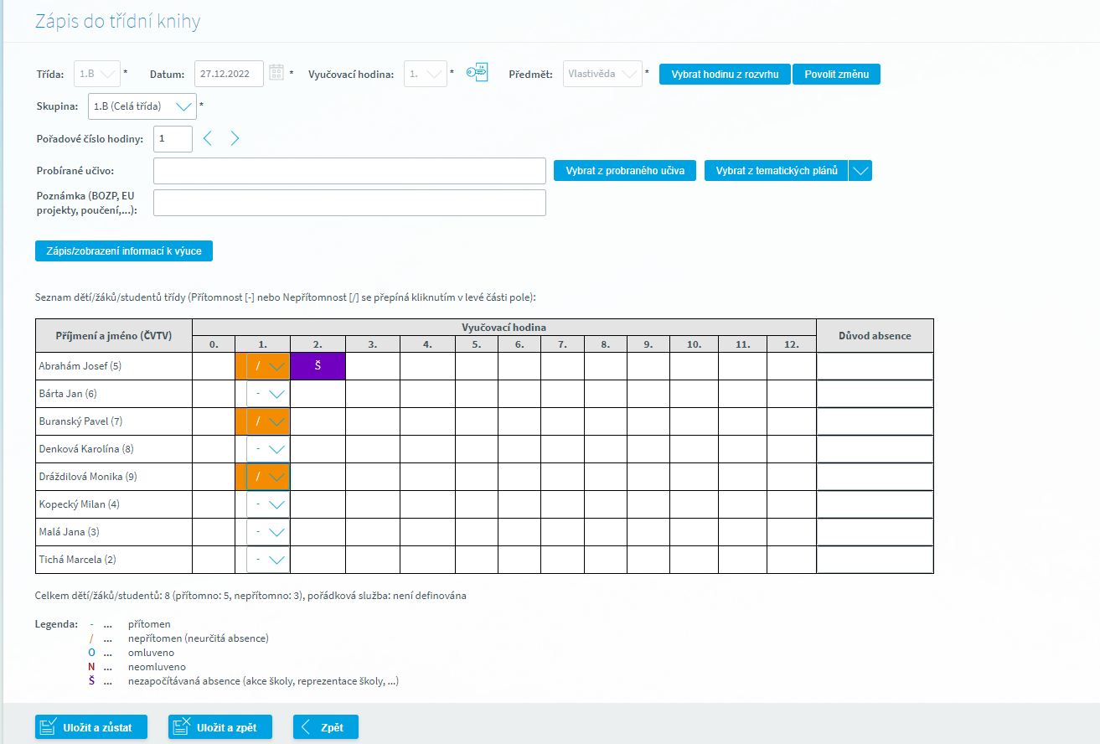Open the Třída 1.B dropdown
Screen dimensions: 1100x744
tap(97, 74)
